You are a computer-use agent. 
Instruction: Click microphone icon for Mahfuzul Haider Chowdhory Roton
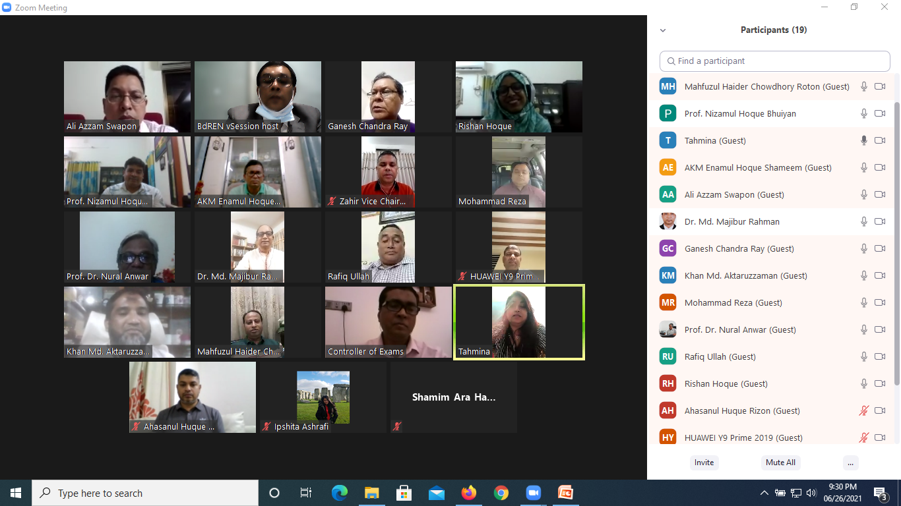pos(863,86)
